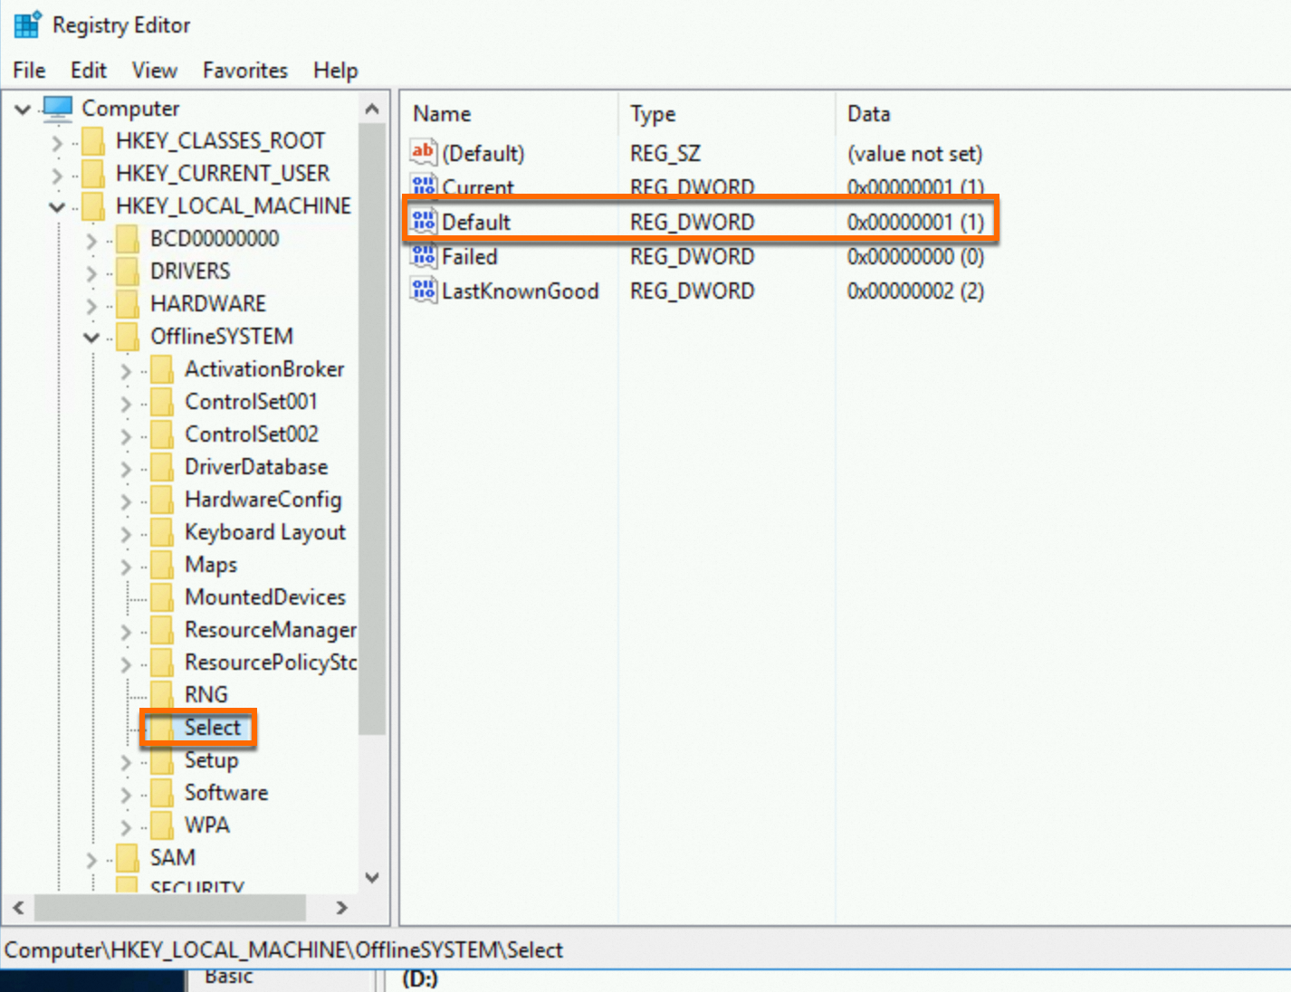1291x992 pixels.
Task: Click the horizontal scroll left arrow
Action: [x=18, y=907]
